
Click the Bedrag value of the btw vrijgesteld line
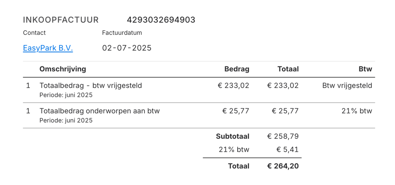tap(233, 86)
